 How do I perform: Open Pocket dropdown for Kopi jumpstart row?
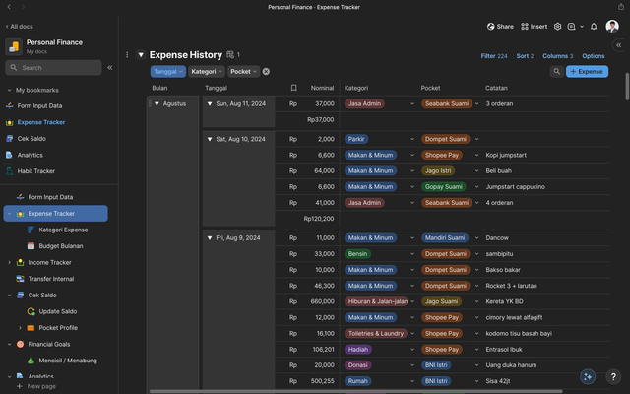point(476,155)
